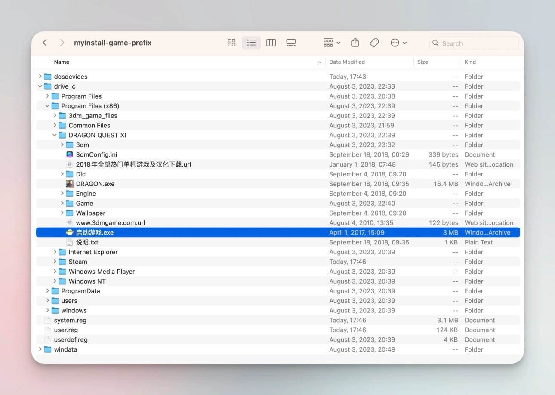Go back with the back arrow
Screen dimensions: 555x395
tap(45, 43)
